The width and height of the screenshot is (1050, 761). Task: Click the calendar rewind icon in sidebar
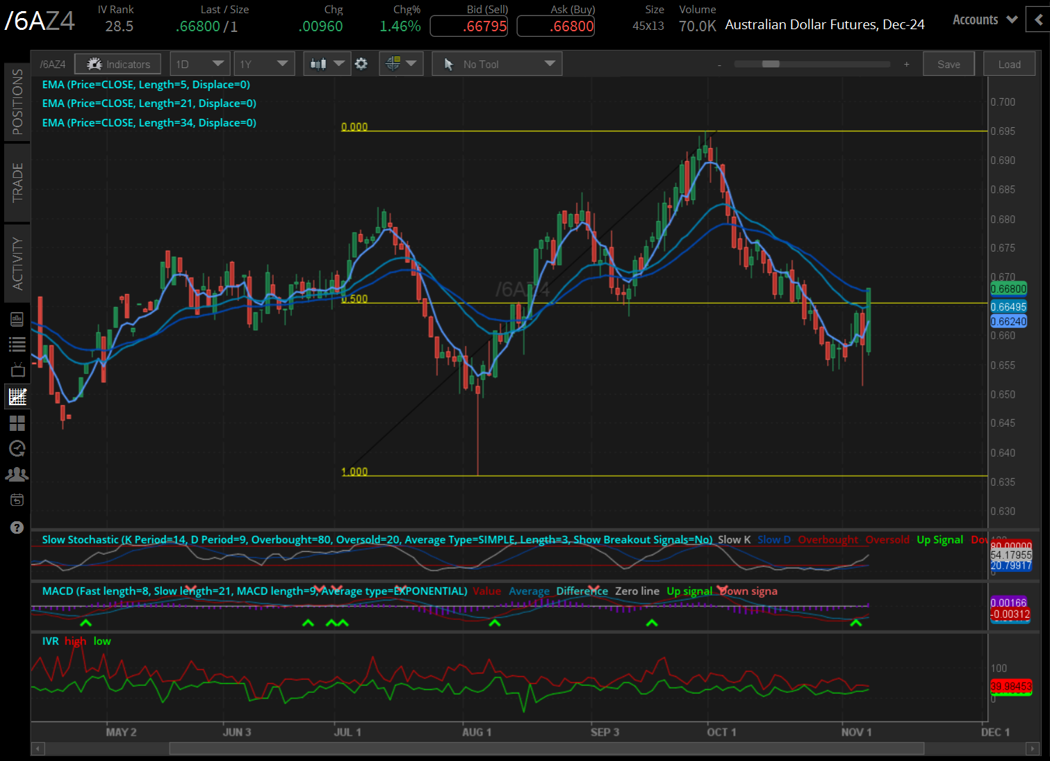click(x=17, y=500)
